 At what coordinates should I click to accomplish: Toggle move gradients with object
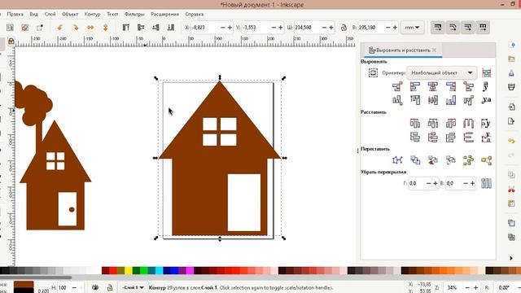(468, 28)
